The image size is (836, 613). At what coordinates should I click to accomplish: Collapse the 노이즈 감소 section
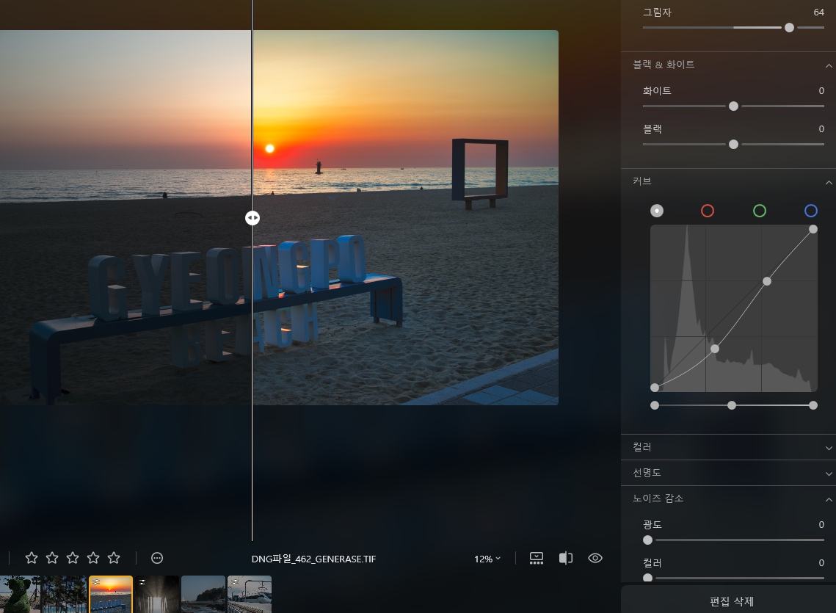[x=829, y=500]
